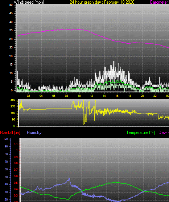
Task: Select hour label "10" on time axis
Action: [x=79, y=96]
